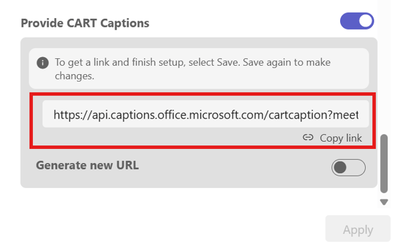Click inside the CART caption URL field
The image size is (407, 248).
pyautogui.click(x=205, y=114)
